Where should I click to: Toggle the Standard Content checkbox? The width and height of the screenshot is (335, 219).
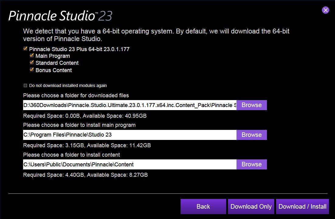[32, 62]
